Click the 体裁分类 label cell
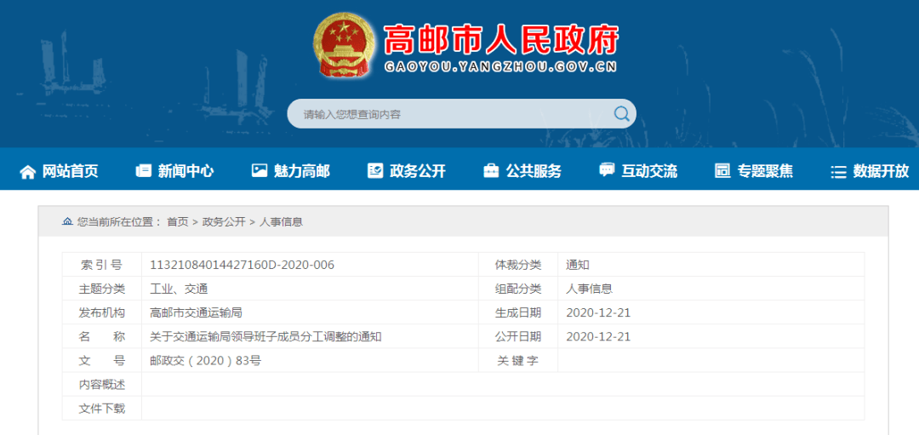 point(518,265)
